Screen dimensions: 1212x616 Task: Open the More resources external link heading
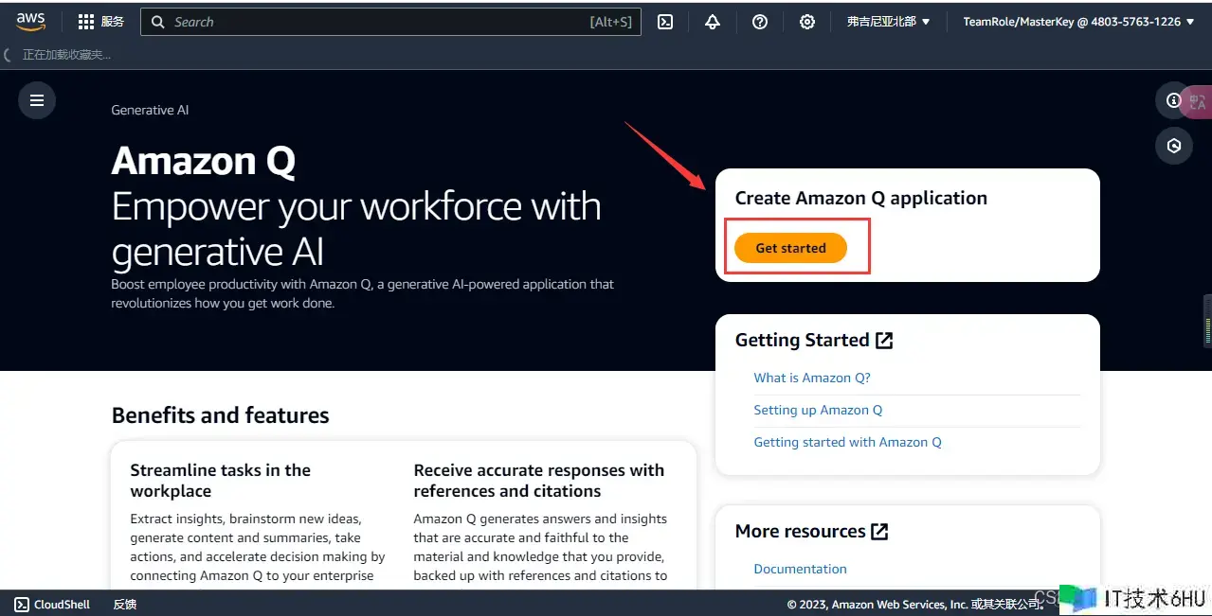(x=812, y=531)
